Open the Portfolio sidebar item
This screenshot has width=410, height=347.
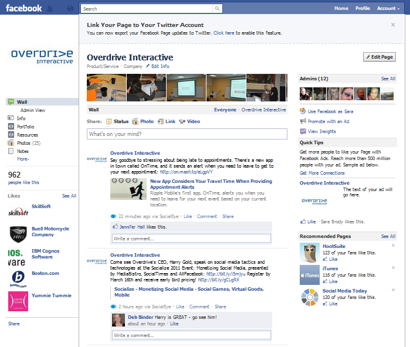point(21,127)
